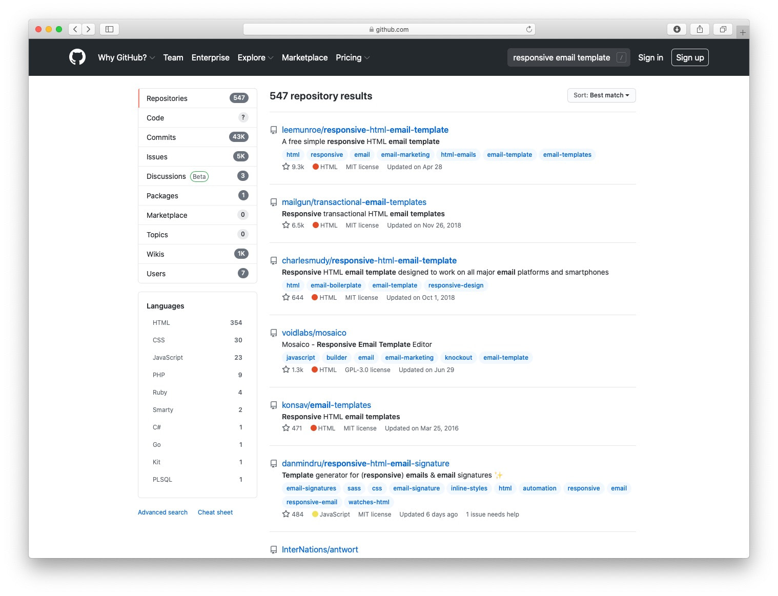Select Users results category
The width and height of the screenshot is (778, 596).
point(197,274)
